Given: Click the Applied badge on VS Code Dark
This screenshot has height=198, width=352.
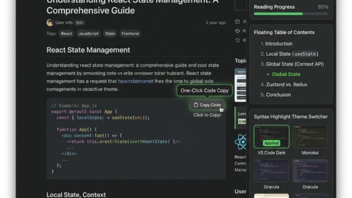Looking at the screenshot, I should pyautogui.click(x=271, y=143).
